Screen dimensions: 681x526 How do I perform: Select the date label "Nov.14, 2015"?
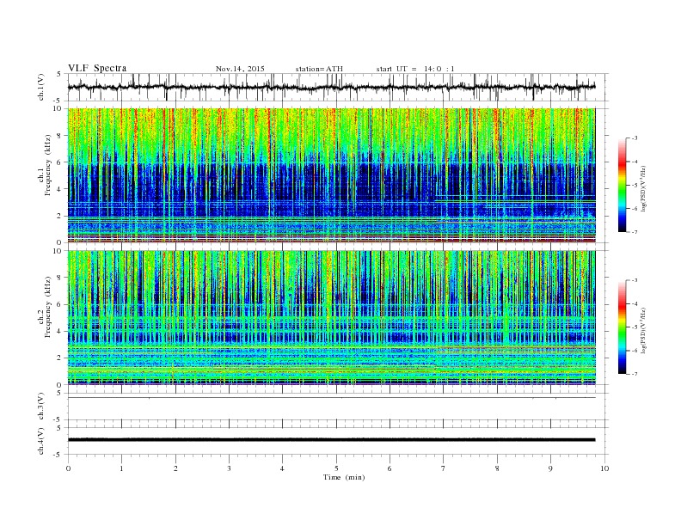coord(240,69)
